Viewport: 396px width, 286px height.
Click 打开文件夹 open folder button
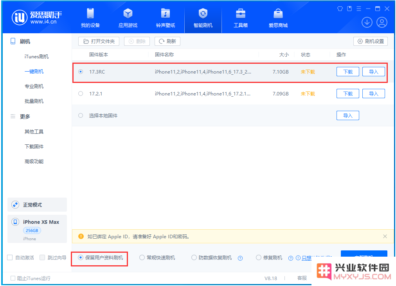tap(99, 41)
